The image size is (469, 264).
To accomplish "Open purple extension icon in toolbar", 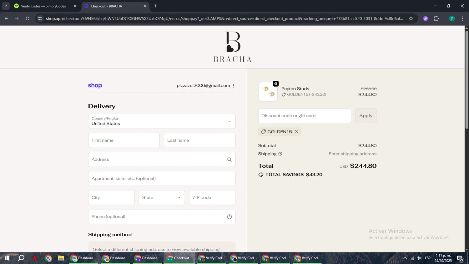I will click(426, 18).
